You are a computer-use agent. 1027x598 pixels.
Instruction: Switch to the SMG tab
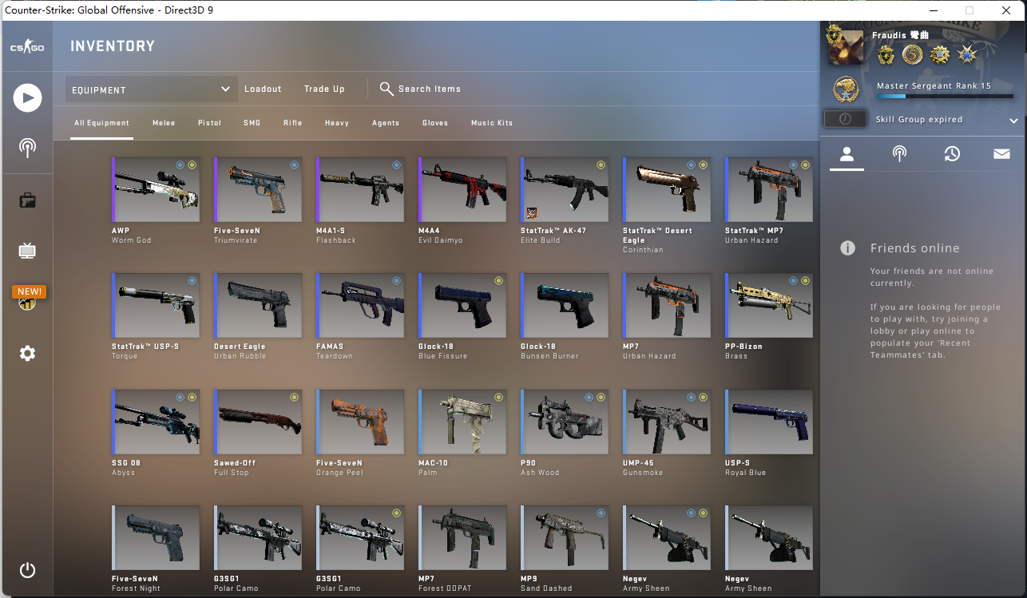[252, 123]
